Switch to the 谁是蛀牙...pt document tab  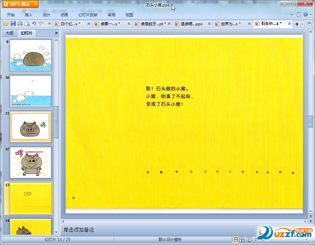pos(150,24)
